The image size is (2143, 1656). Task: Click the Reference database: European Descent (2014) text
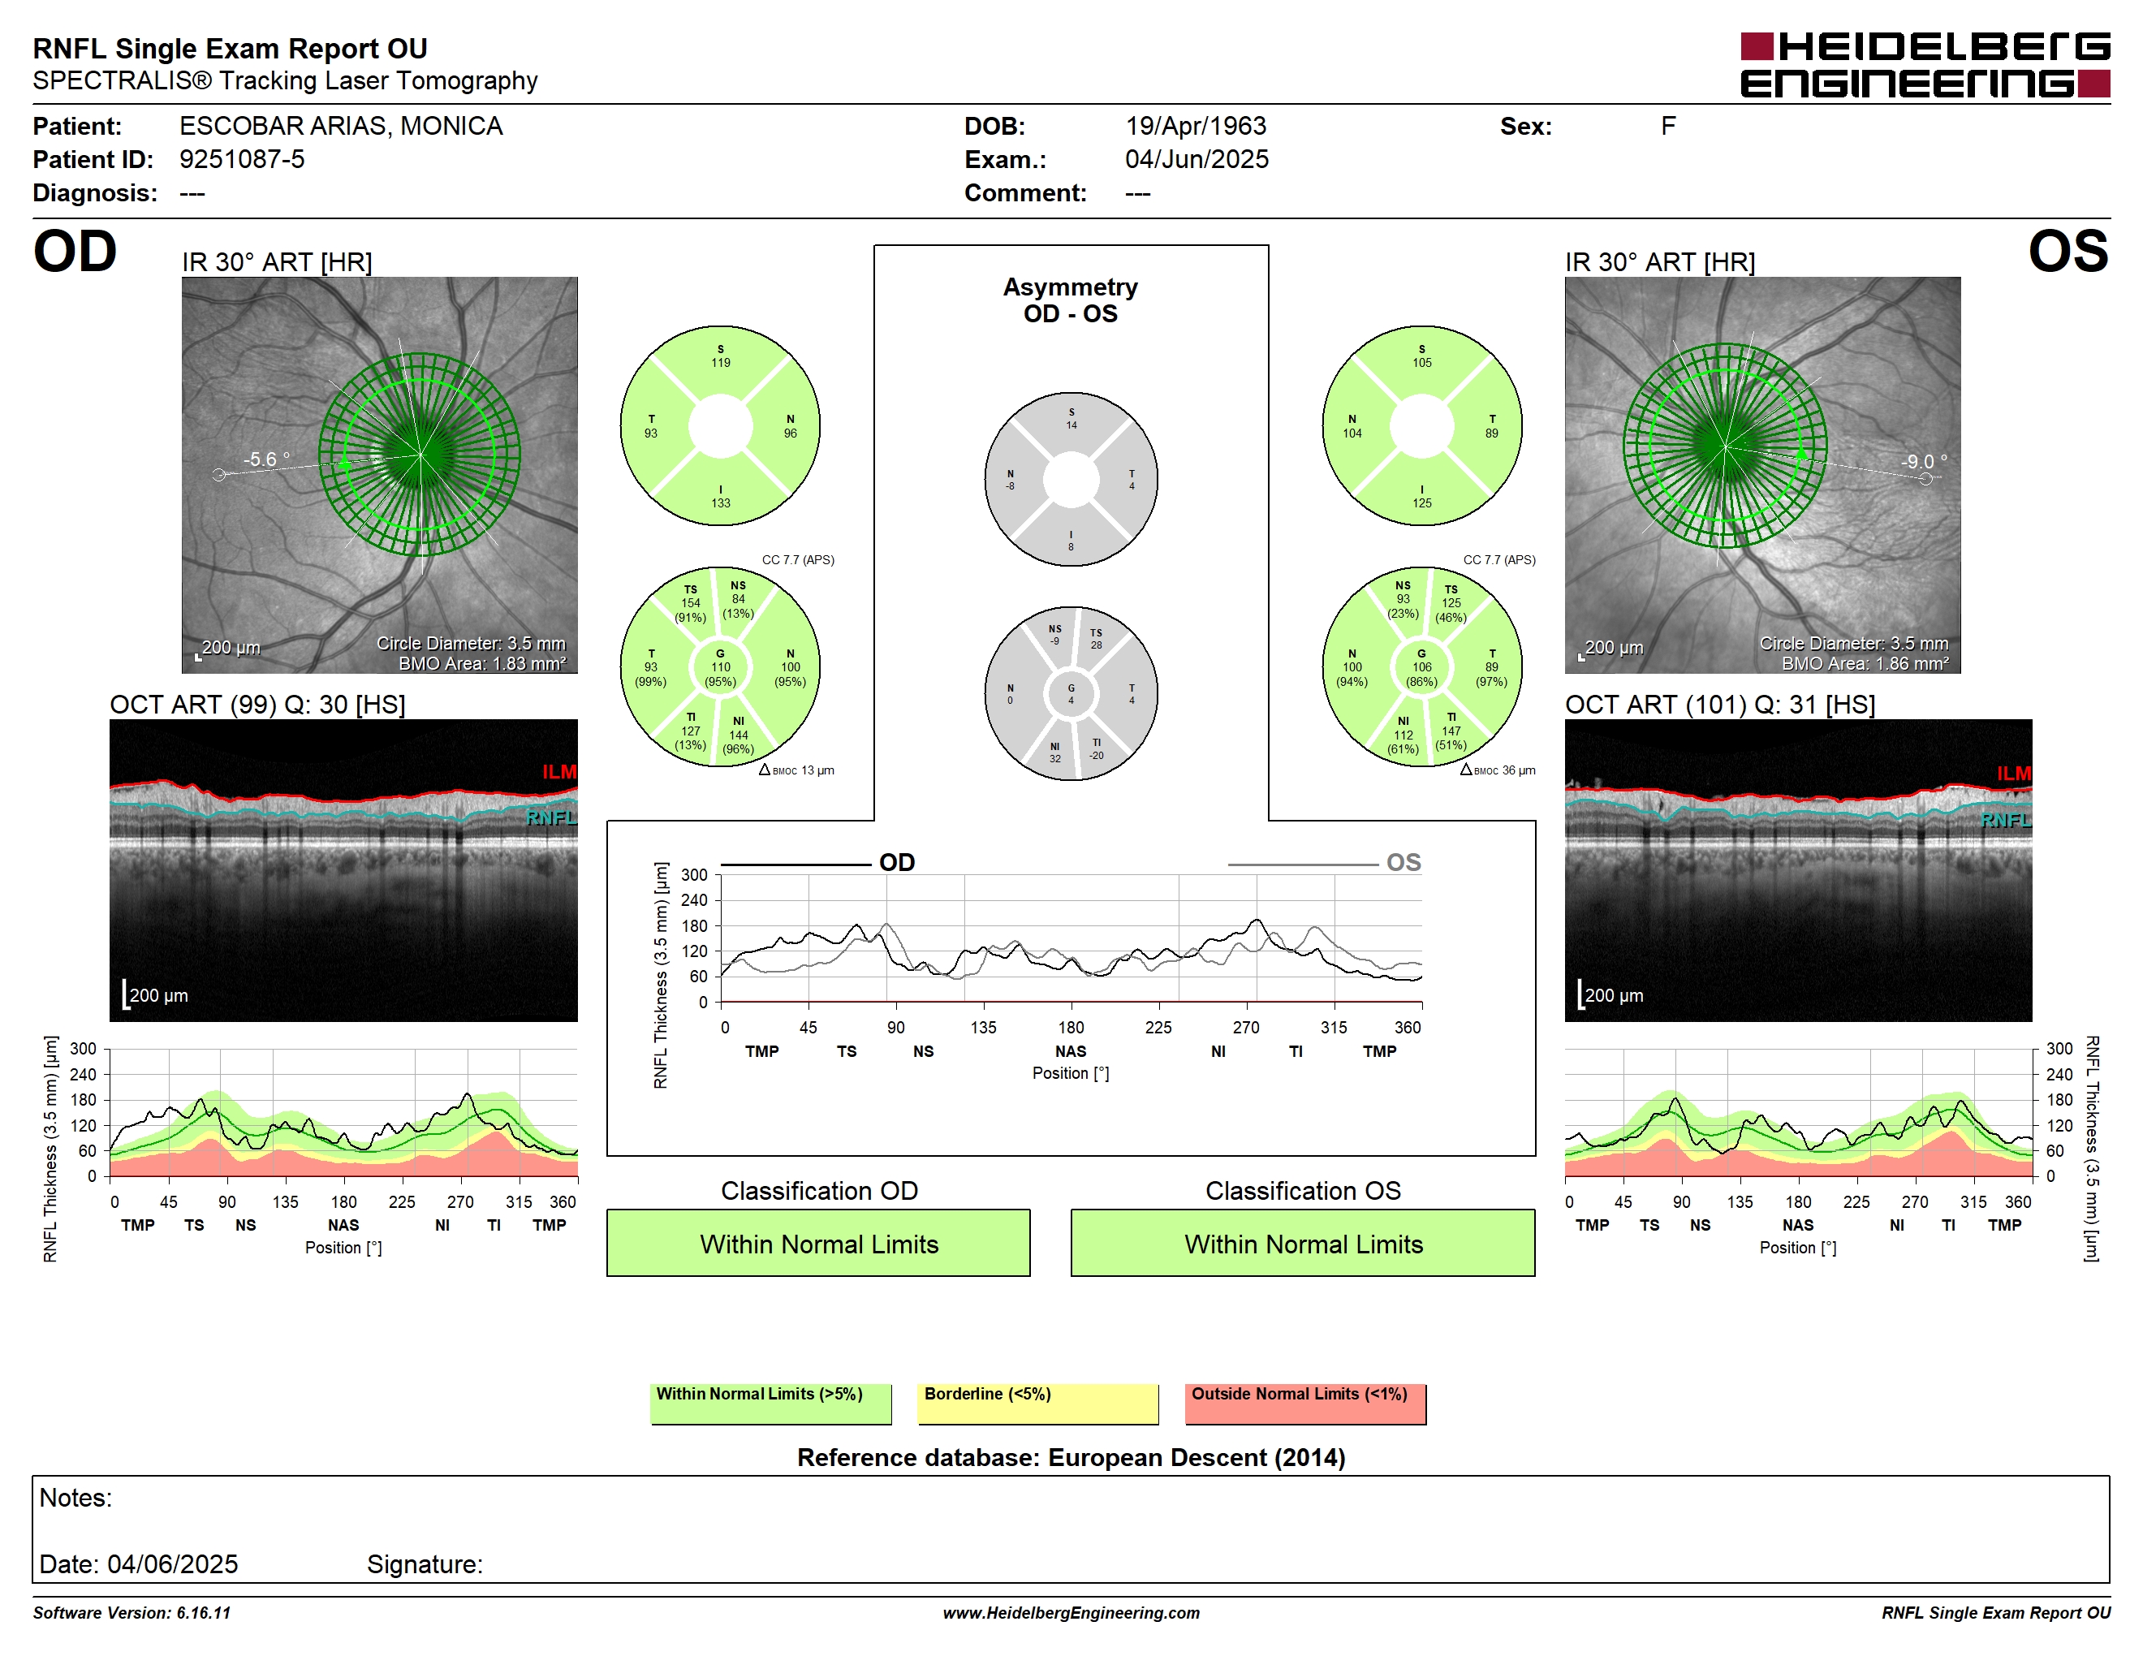(x=1071, y=1458)
